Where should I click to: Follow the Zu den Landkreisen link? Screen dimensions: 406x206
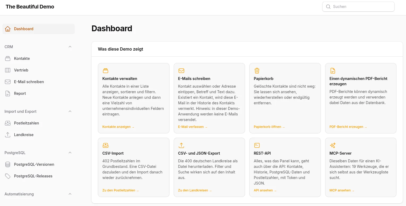(195, 190)
